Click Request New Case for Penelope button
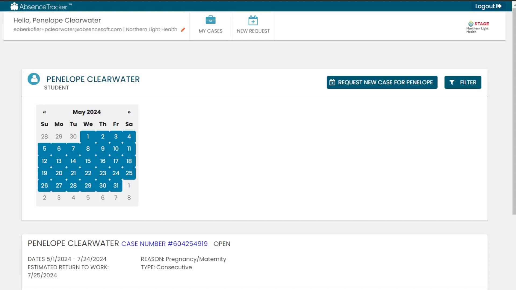Screen dimensions: 516x290 382,82
